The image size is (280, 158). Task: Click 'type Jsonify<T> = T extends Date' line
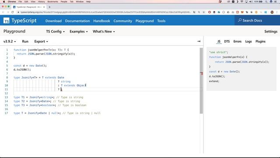[39, 77]
